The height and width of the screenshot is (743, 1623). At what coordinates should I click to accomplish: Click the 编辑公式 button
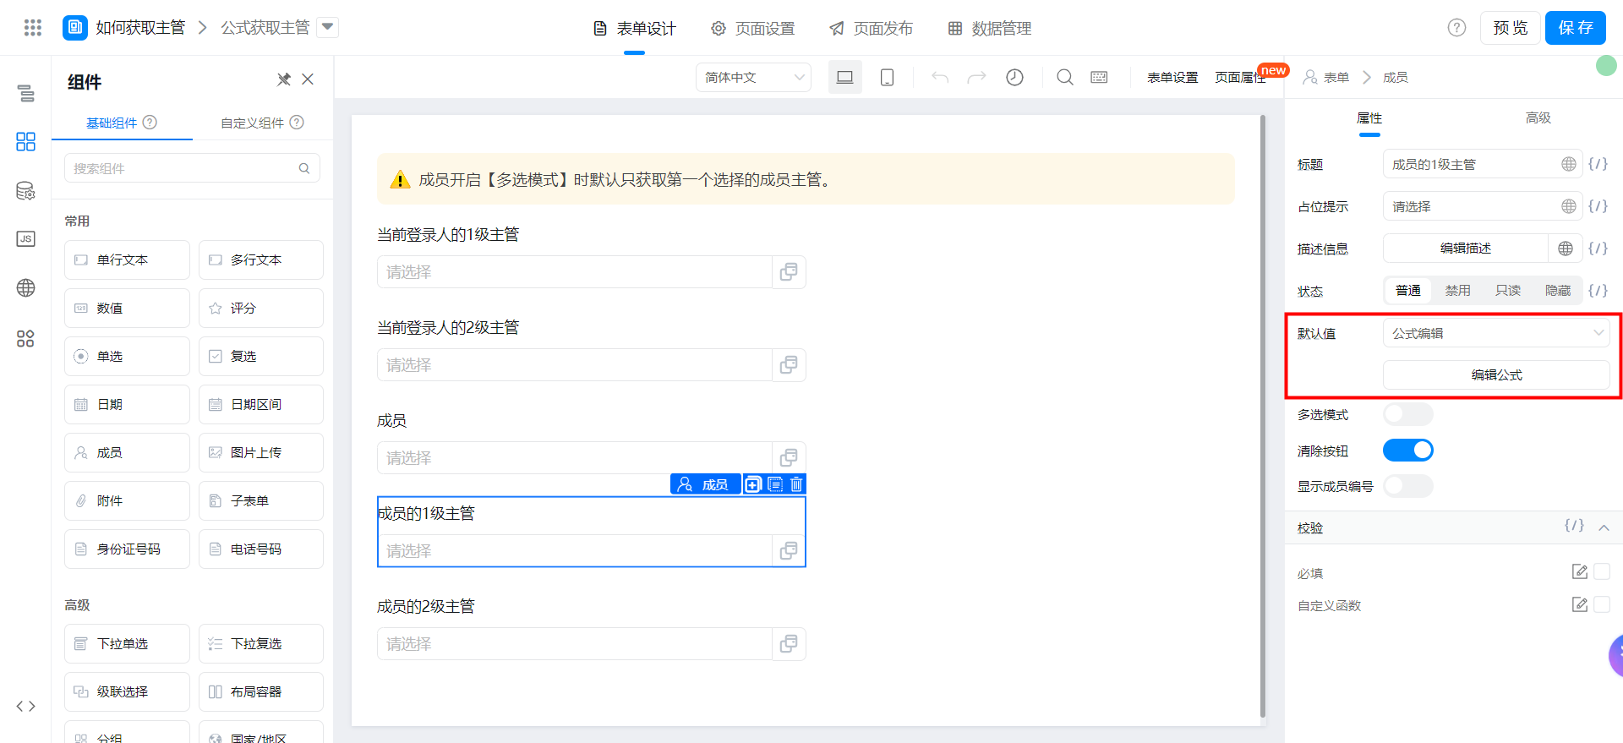1496,374
